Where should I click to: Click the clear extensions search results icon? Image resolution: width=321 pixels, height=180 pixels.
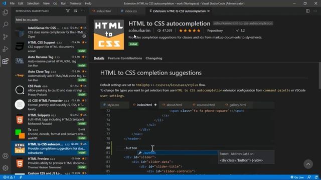[75, 11]
